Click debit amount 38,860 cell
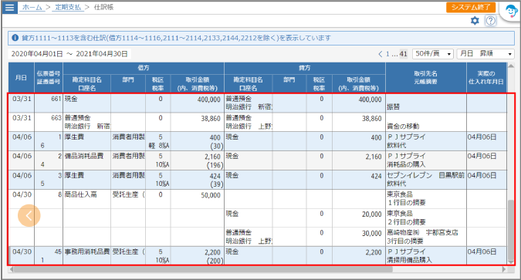Image resolution: width=521 pixels, height=280 pixels. (x=198, y=122)
